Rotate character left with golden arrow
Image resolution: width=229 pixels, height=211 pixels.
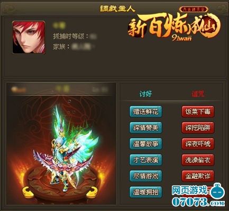coord(28,193)
